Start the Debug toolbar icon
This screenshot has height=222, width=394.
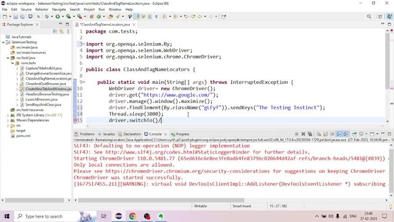click(47, 17)
